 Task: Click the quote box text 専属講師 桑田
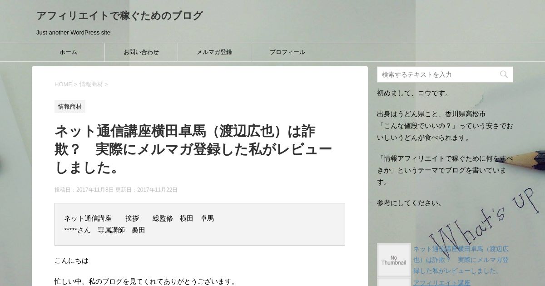tap(121, 230)
